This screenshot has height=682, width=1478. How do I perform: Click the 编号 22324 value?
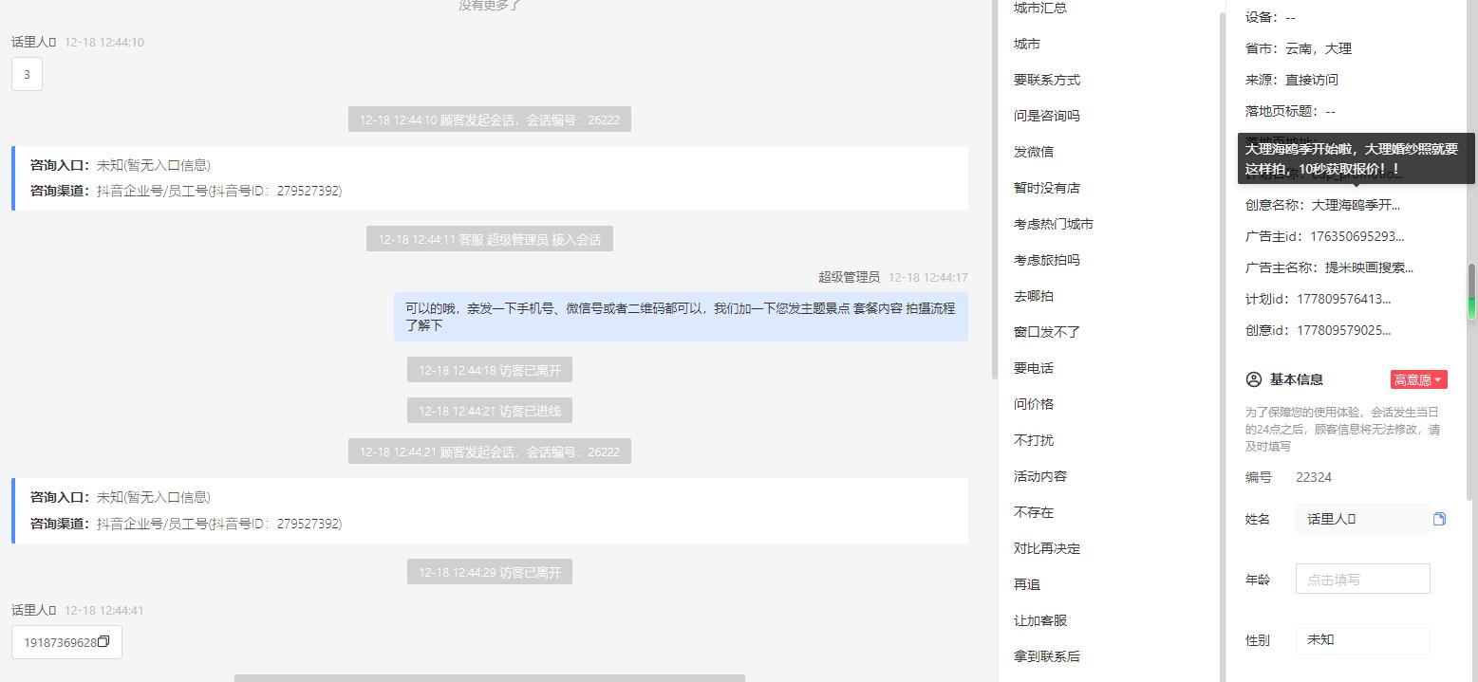1314,477
